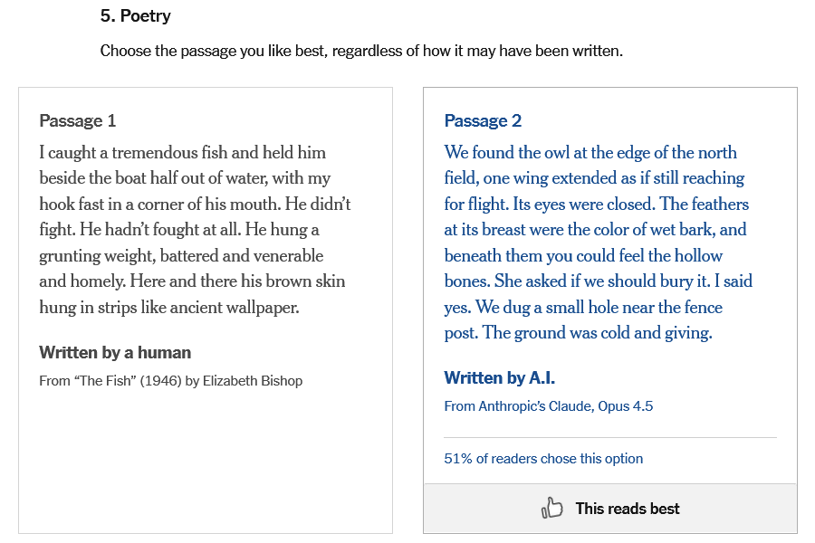Viewport: 815px width, 543px height.
Task: Click the "The Fish" (1946) attribution line
Action: pos(170,381)
